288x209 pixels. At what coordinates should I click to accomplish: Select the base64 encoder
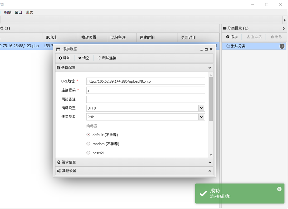click(x=88, y=153)
